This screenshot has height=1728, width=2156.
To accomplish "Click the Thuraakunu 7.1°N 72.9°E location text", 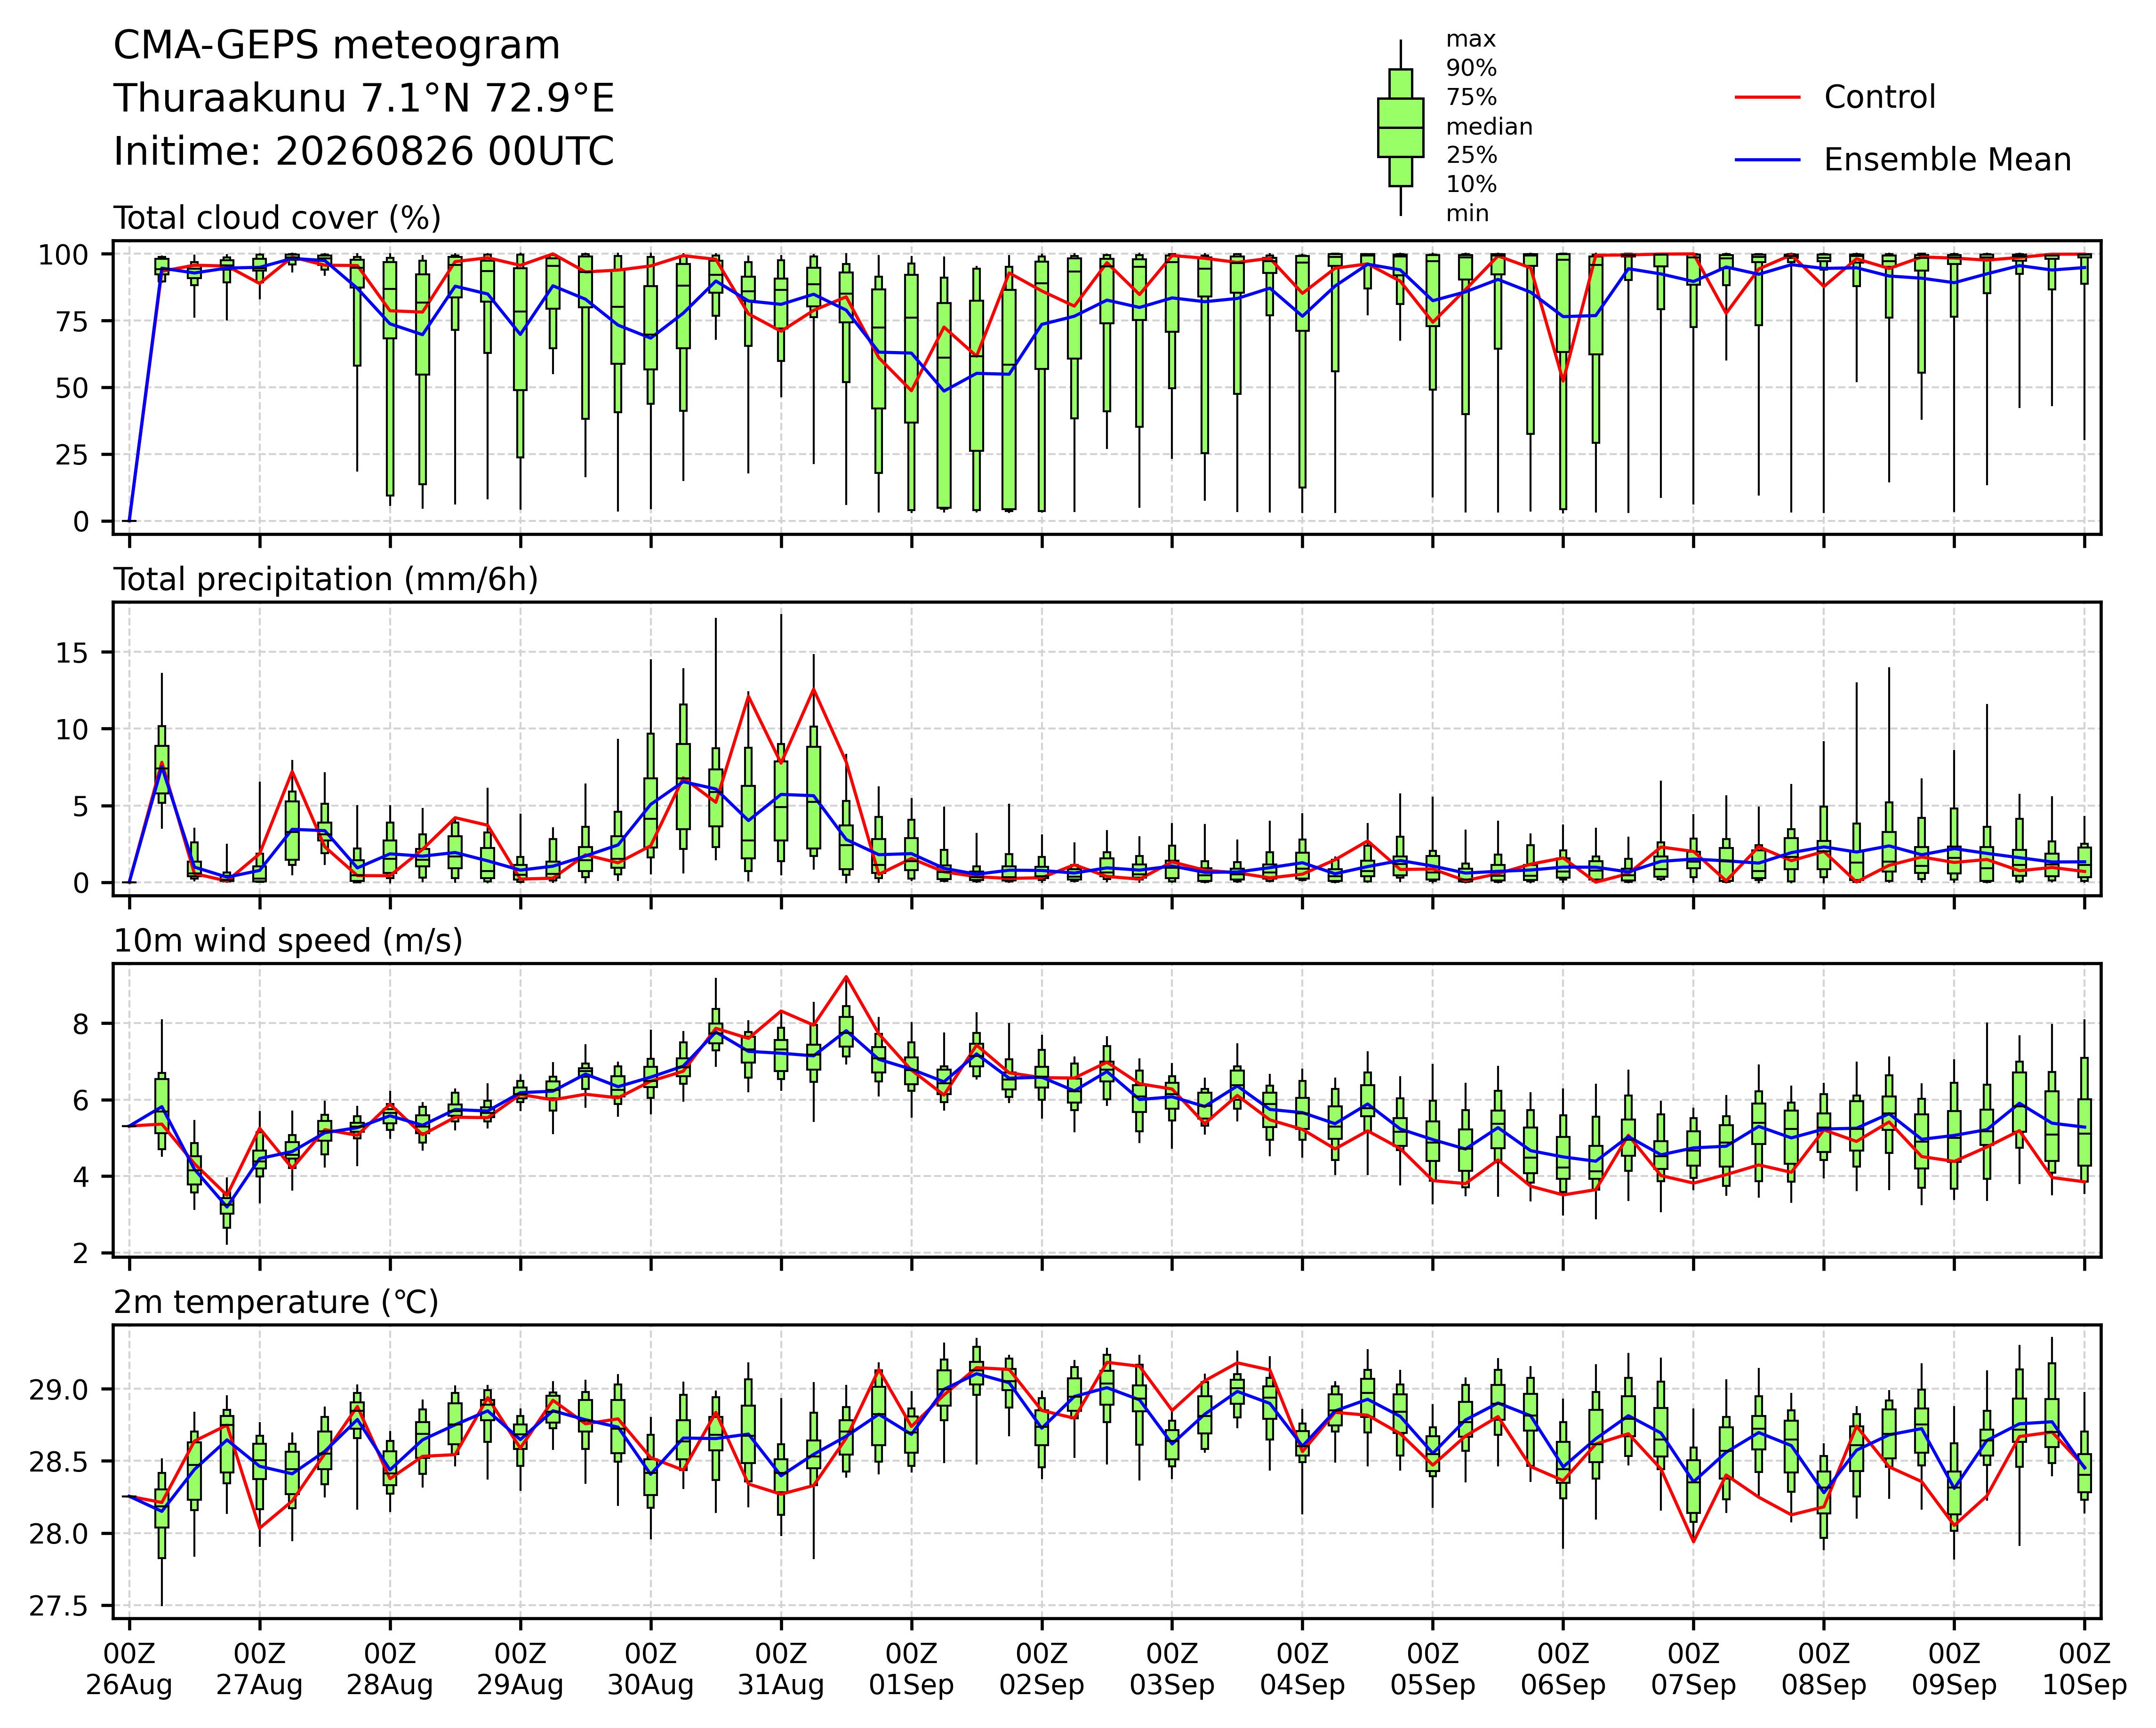I will click(364, 99).
